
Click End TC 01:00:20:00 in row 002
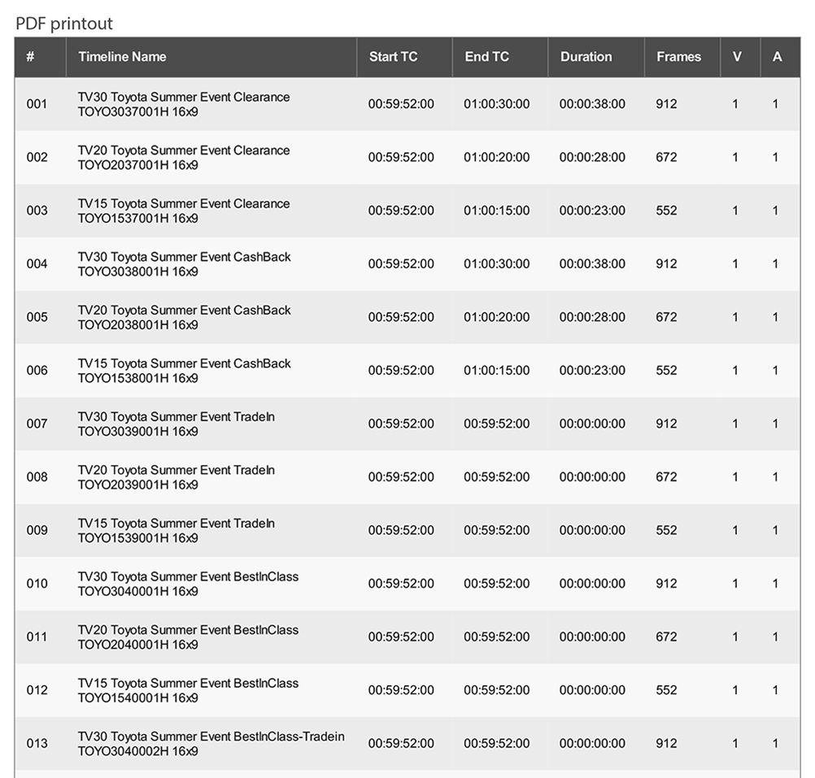coord(496,158)
